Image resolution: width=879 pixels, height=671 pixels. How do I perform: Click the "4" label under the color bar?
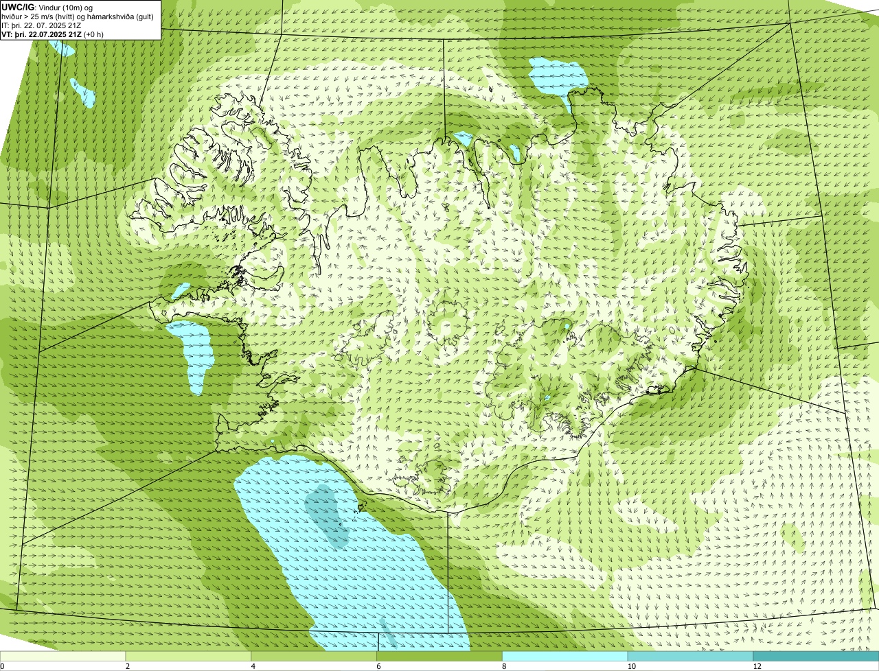tap(253, 666)
